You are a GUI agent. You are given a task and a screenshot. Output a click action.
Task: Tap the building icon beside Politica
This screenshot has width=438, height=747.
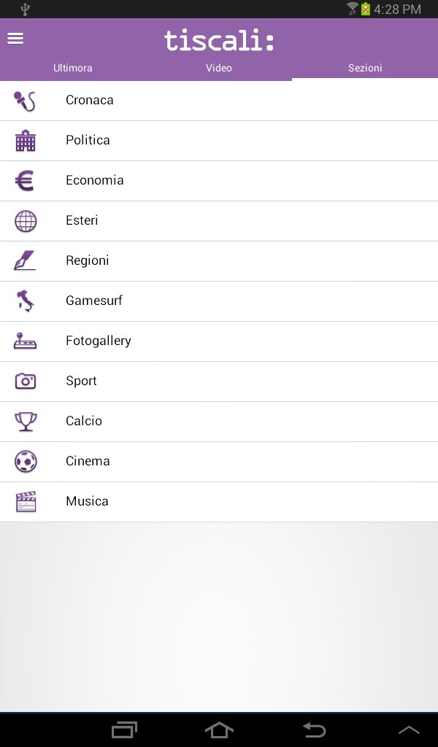(26, 141)
